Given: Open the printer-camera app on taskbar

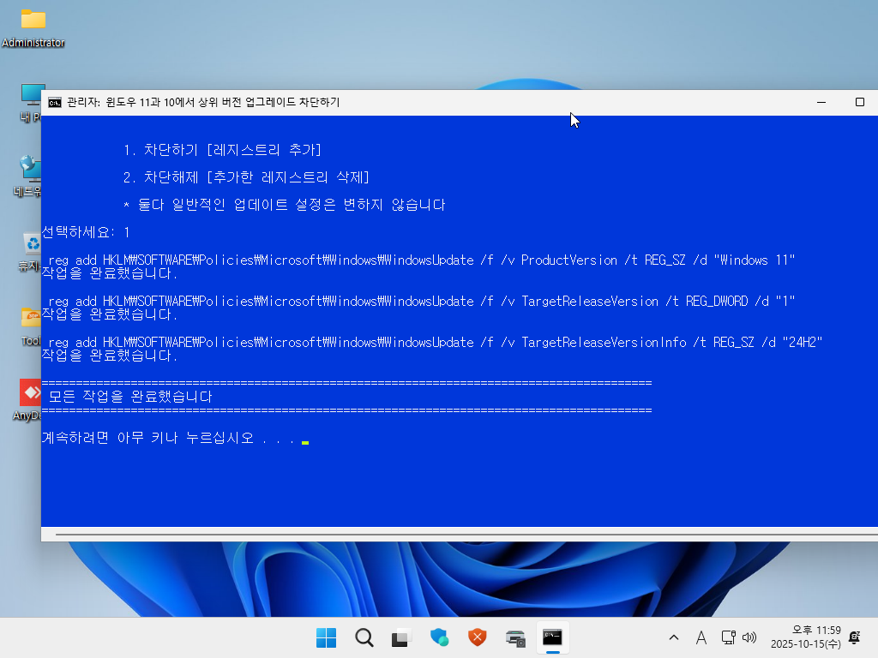Looking at the screenshot, I should tap(515, 637).
